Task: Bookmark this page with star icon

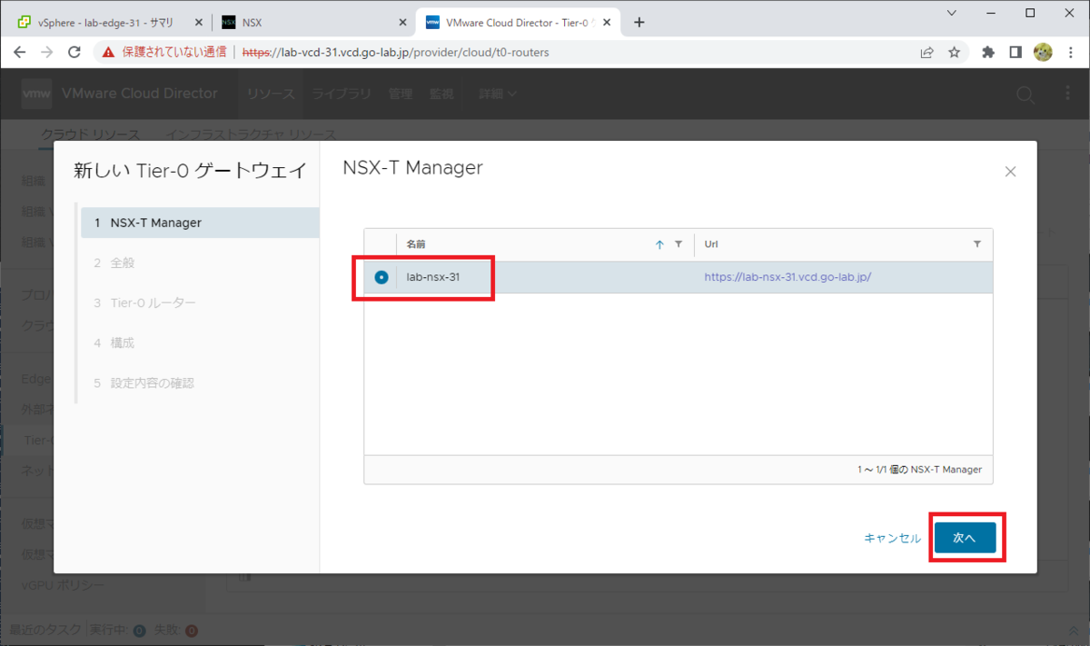Action: click(954, 53)
